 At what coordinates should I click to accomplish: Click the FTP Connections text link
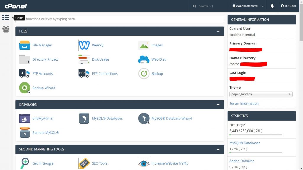point(105,73)
